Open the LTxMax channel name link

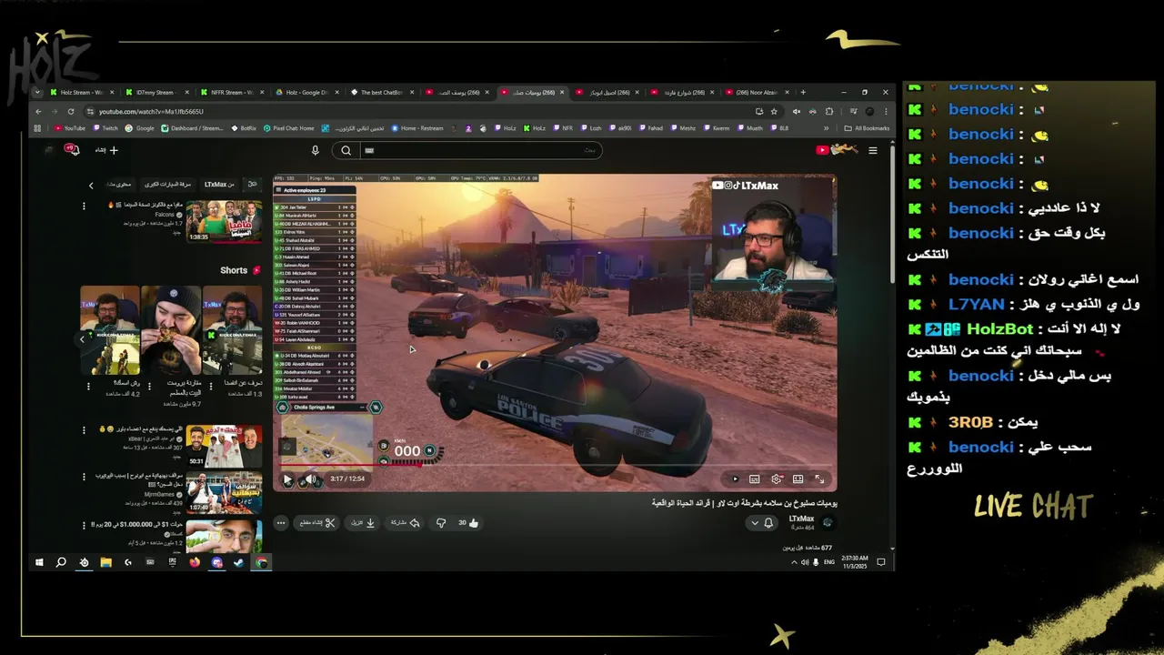click(x=801, y=519)
